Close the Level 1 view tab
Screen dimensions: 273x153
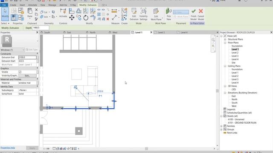click(151, 32)
